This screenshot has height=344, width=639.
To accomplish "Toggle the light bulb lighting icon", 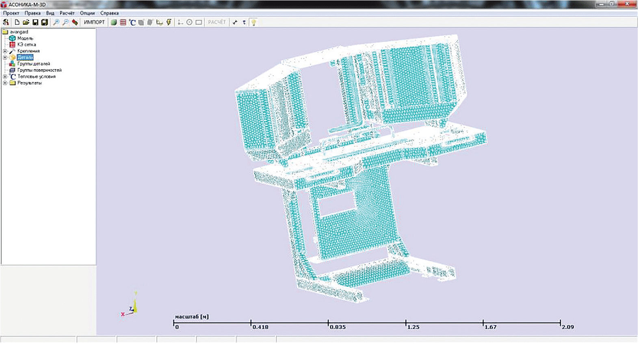I will [x=253, y=22].
